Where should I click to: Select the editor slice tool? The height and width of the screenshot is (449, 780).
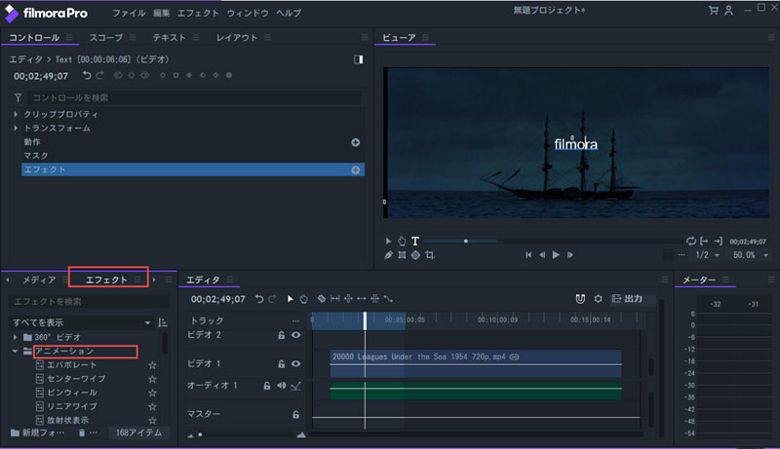322,298
